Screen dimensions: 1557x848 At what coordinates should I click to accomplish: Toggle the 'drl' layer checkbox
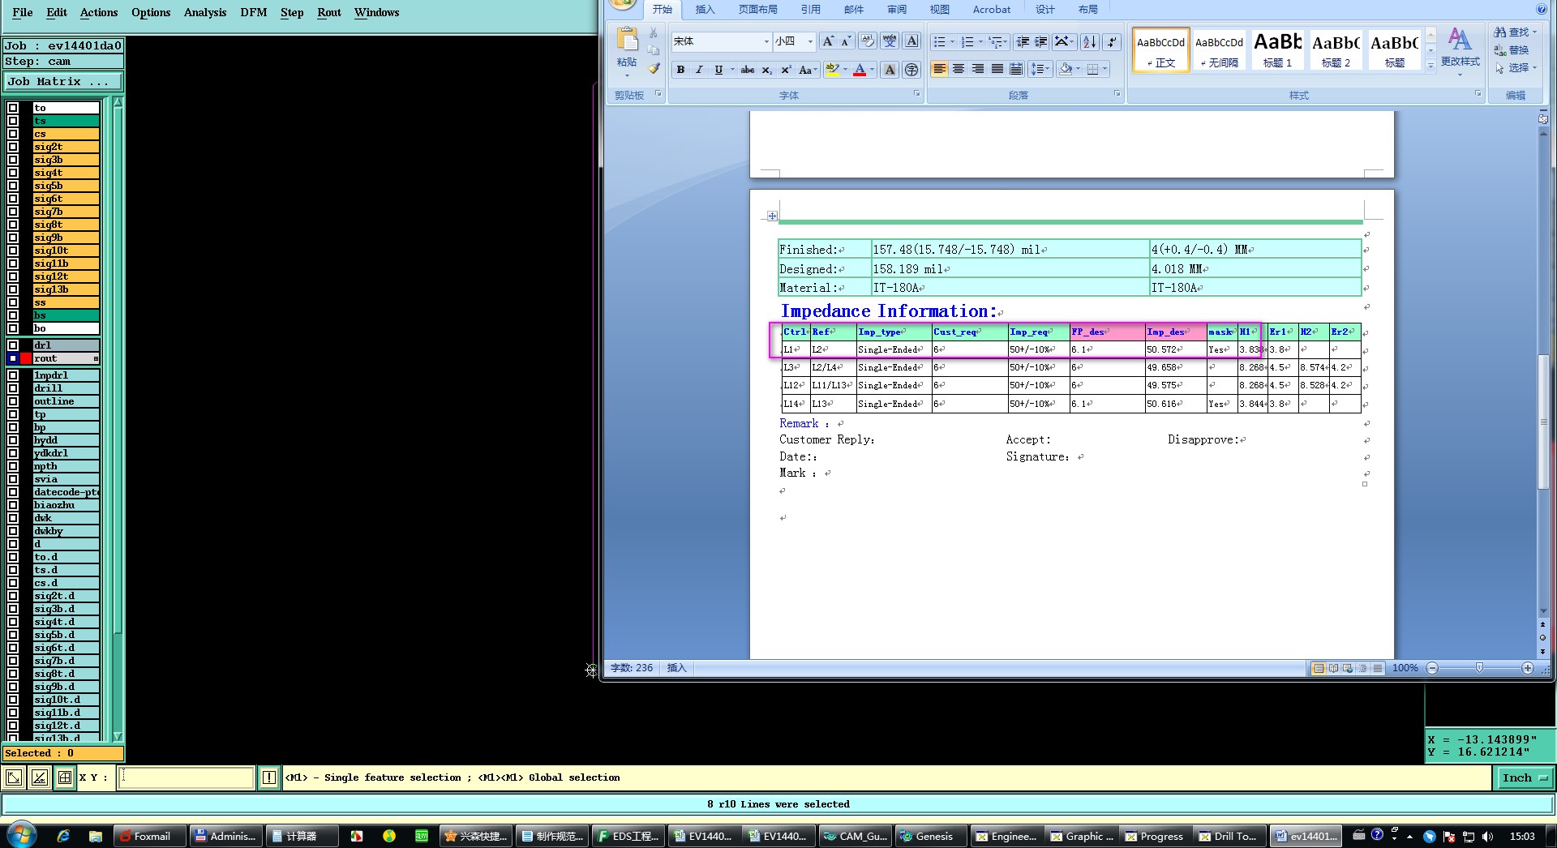13,345
